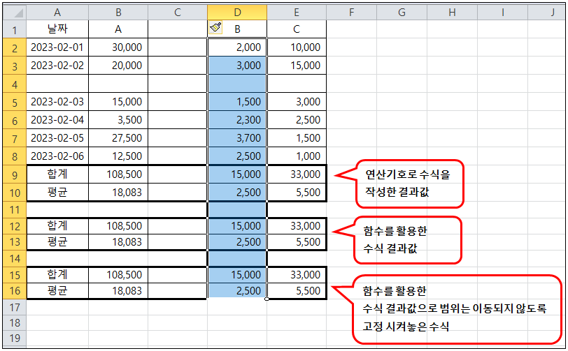Click the date 2023-02-06
Screen dimensions: 568x351
pyautogui.click(x=57, y=156)
